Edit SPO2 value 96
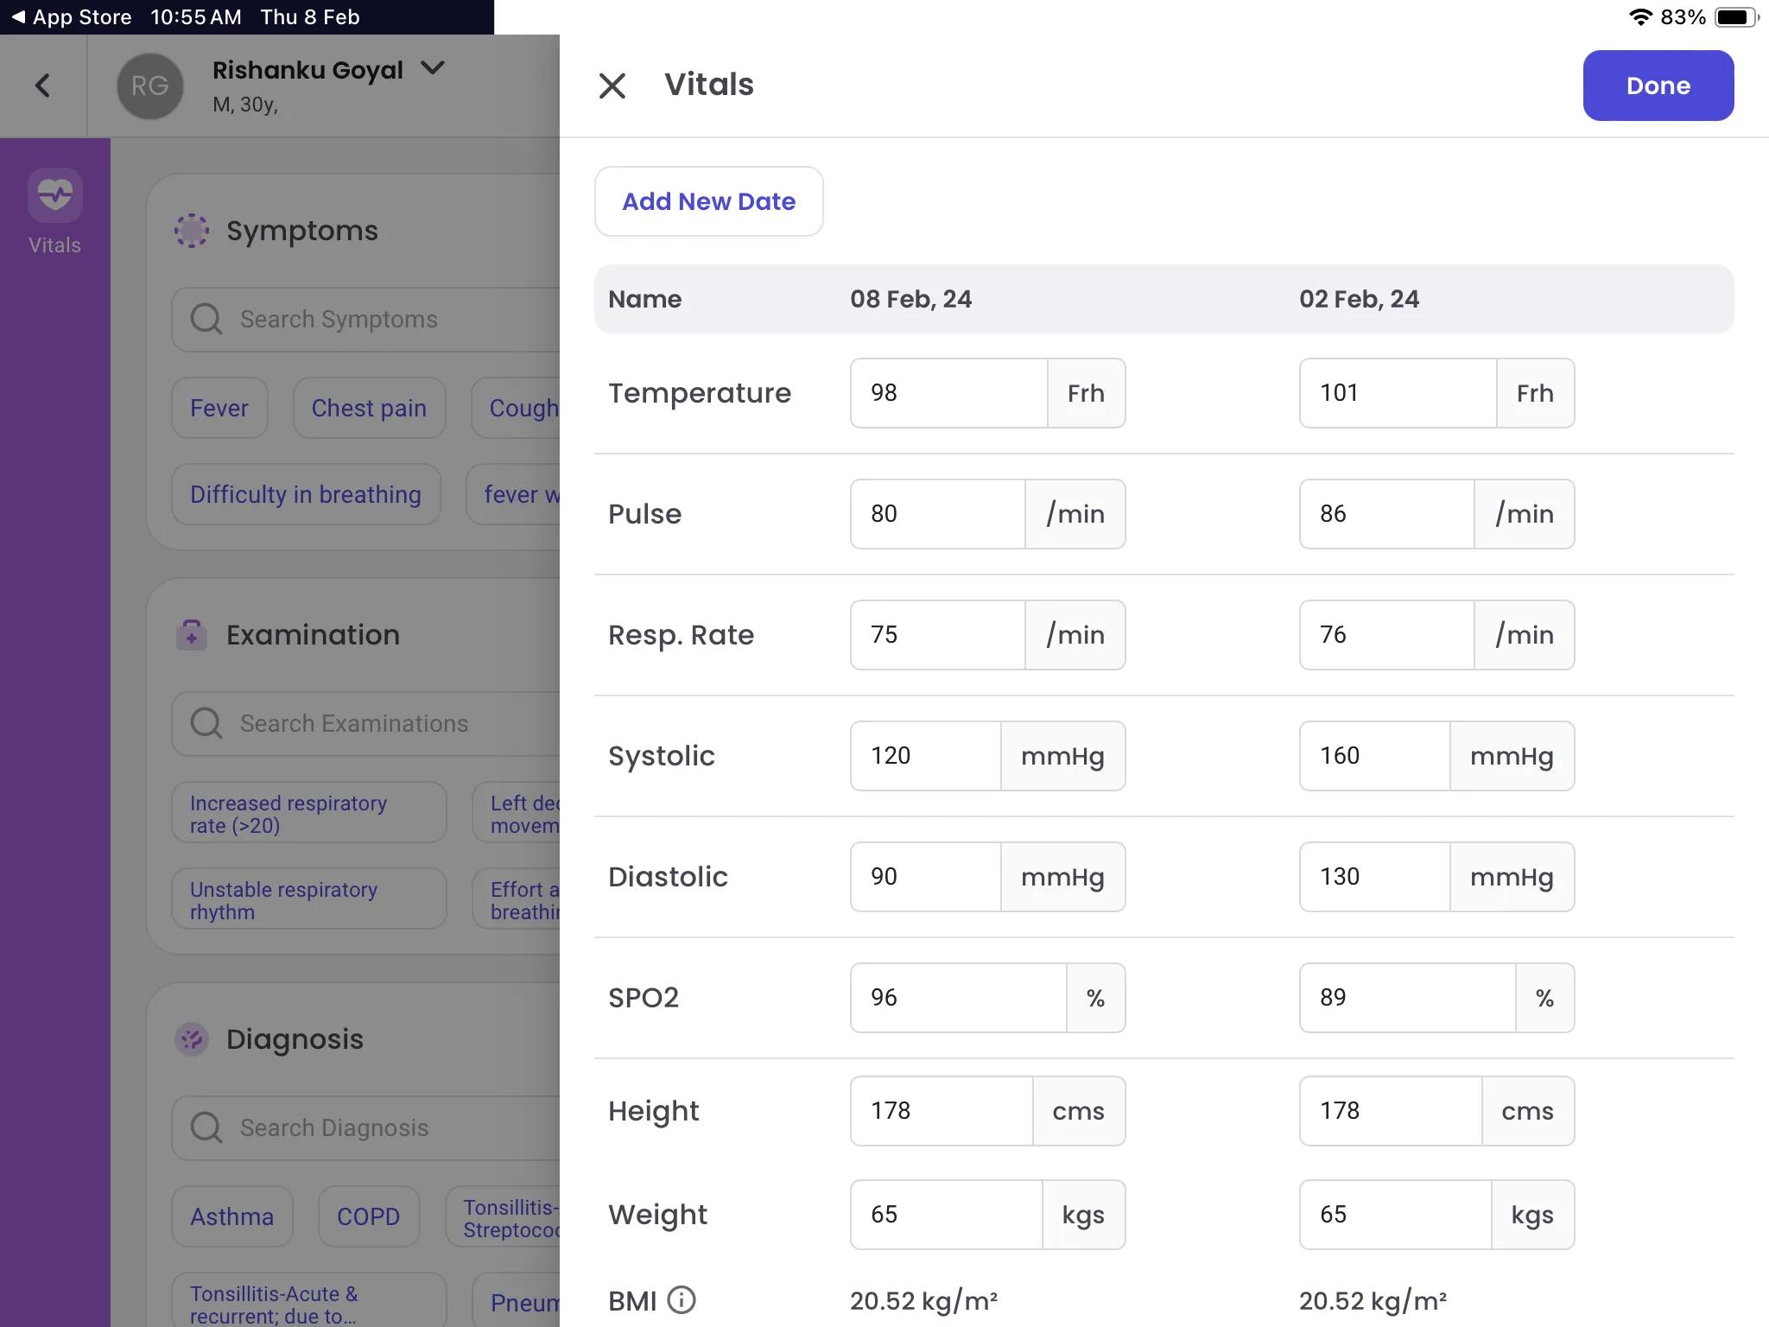Viewport: 1769px width, 1327px height. point(958,998)
